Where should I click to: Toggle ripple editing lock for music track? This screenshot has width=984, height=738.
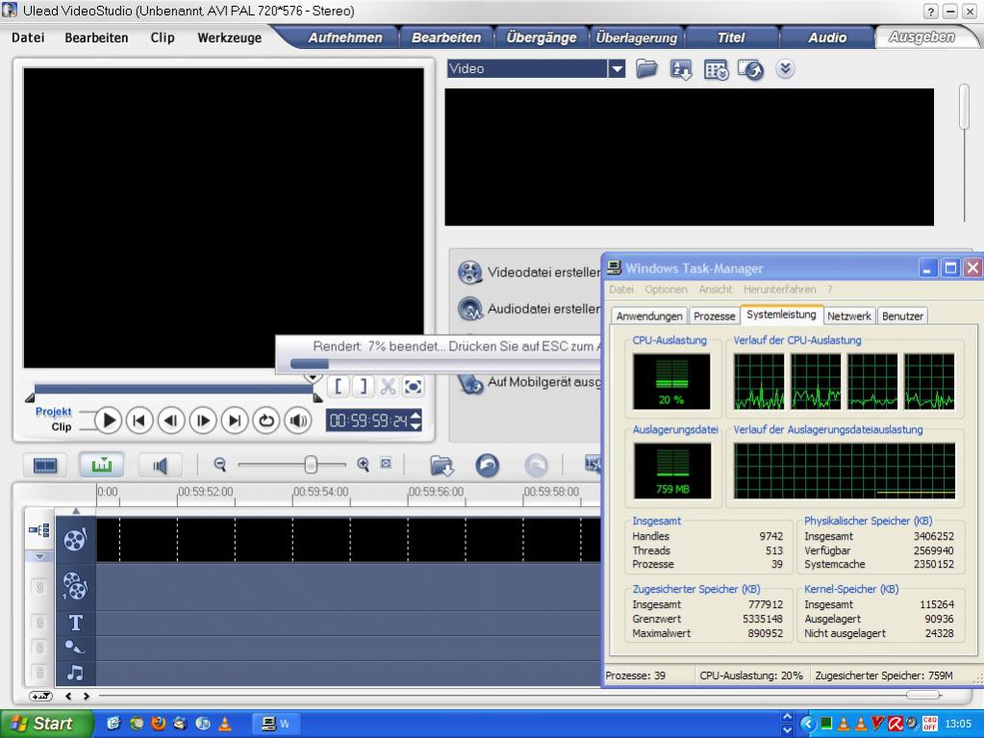pos(39,673)
